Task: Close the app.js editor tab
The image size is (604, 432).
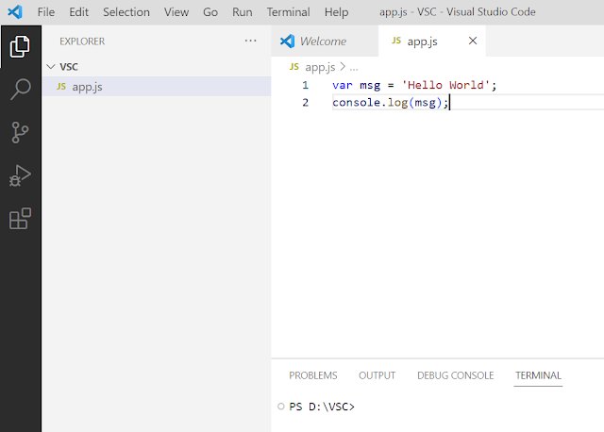Action: [x=473, y=41]
